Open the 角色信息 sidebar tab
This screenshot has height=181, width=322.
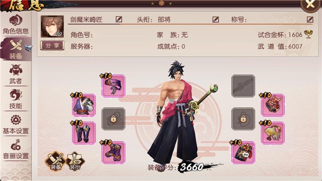click(16, 24)
